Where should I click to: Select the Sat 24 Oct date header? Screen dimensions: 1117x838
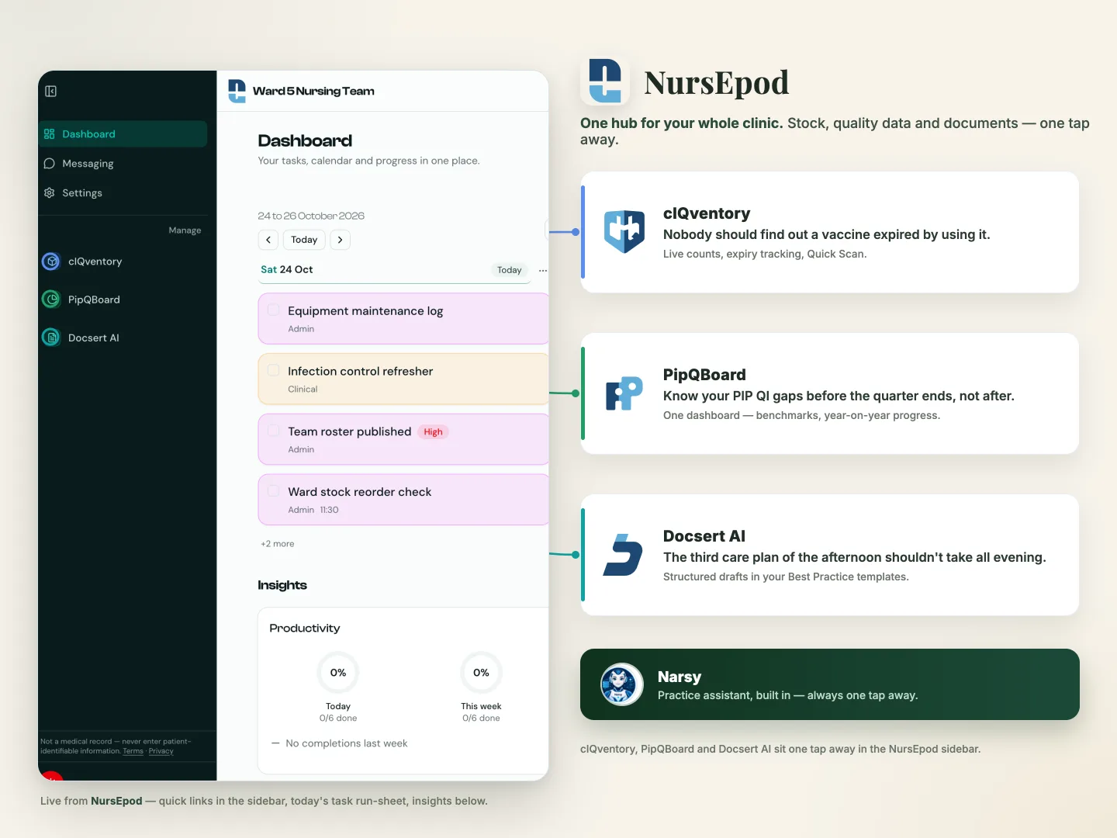tap(287, 270)
